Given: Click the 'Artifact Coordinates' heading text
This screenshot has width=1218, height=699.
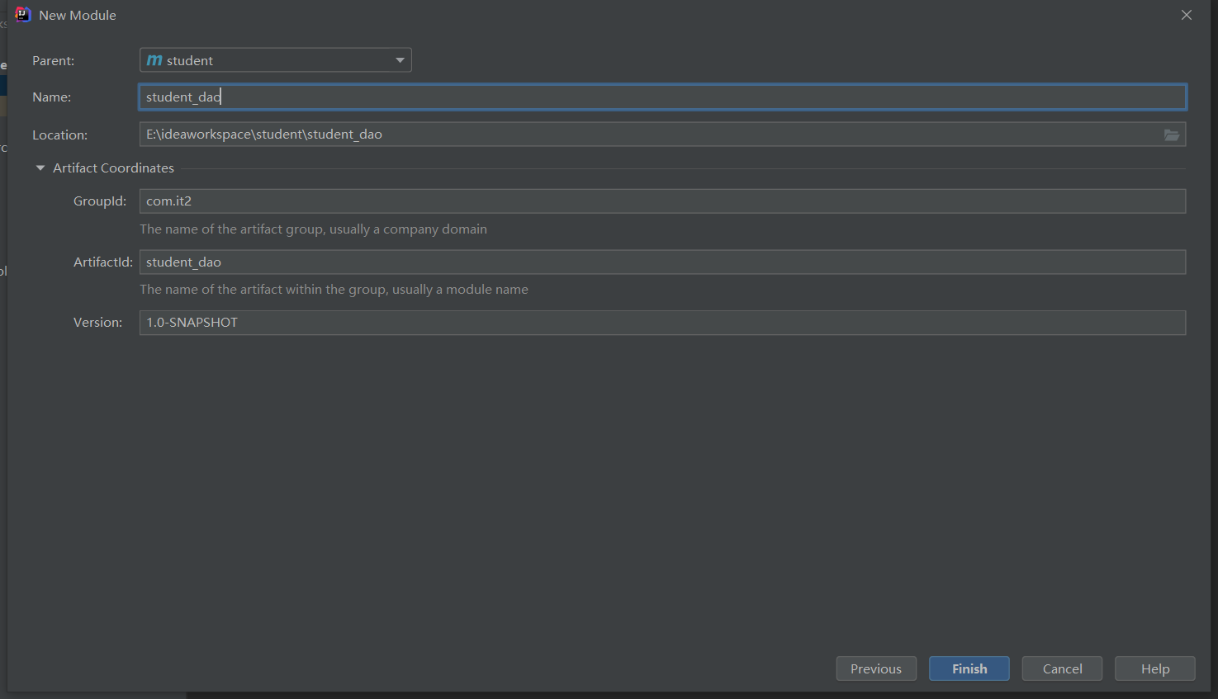Looking at the screenshot, I should (114, 168).
